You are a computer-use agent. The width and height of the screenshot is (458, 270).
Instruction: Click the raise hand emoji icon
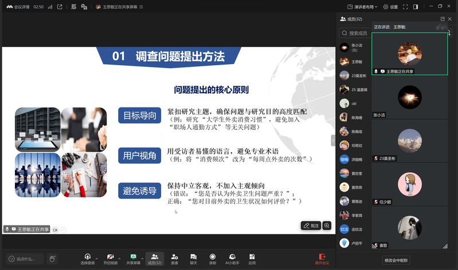click(x=53, y=259)
